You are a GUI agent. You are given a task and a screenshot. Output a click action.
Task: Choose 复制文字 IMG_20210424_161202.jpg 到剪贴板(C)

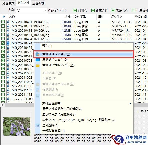pos(84,120)
